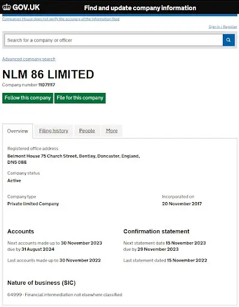
Task: Open the More tab
Action: [x=111, y=131]
